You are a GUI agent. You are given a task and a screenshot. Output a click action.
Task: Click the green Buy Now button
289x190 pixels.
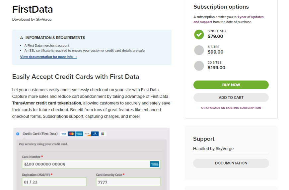231,85
